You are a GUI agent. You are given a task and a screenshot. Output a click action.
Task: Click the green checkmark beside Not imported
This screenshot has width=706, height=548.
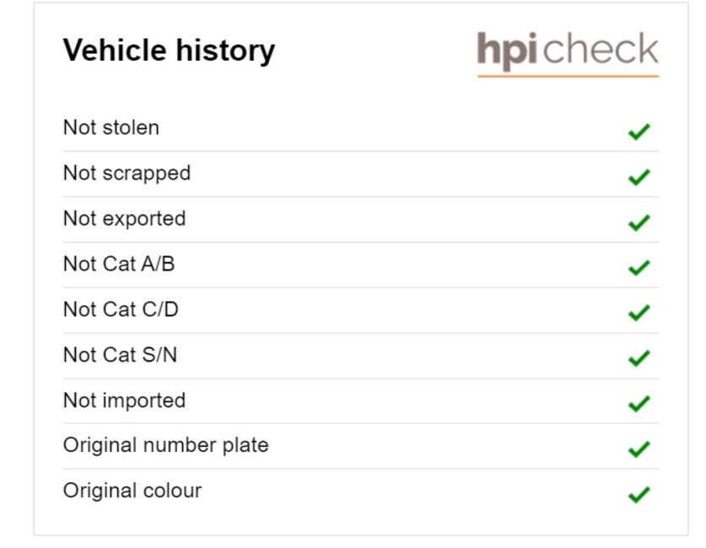(x=639, y=404)
